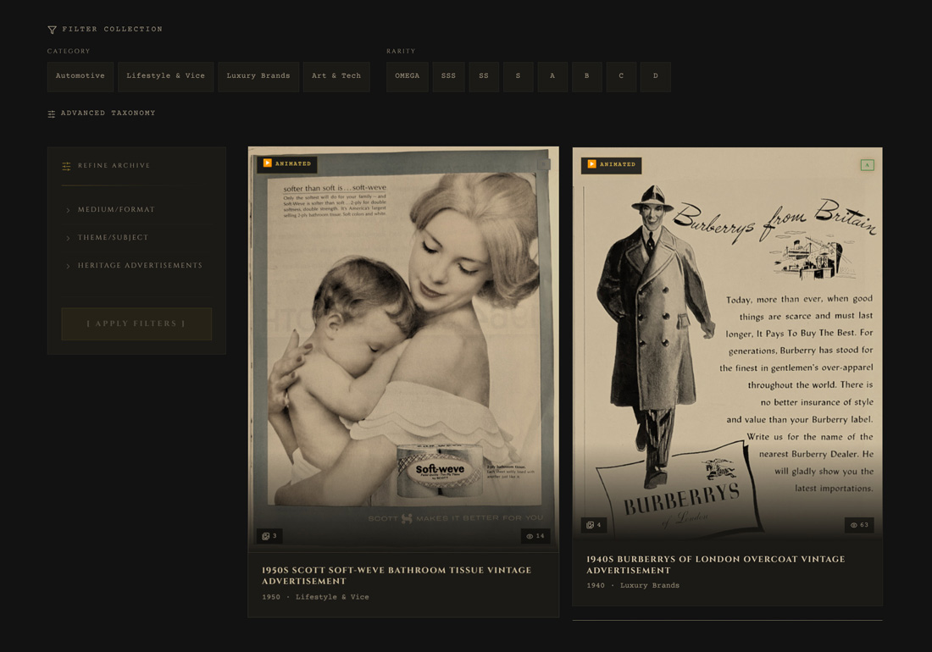Click the green A rarity badge on Burberrys card
Viewport: 932px width, 652px height.
coord(867,165)
